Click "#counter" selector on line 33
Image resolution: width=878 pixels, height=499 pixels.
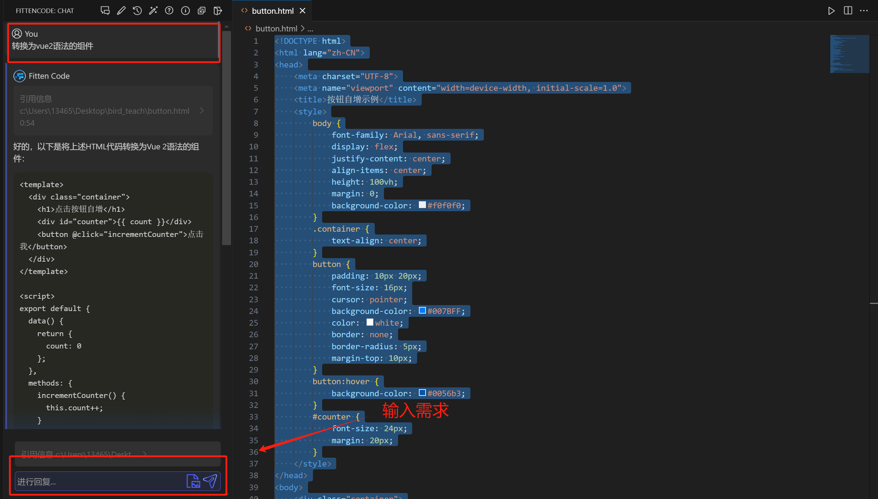point(331,417)
